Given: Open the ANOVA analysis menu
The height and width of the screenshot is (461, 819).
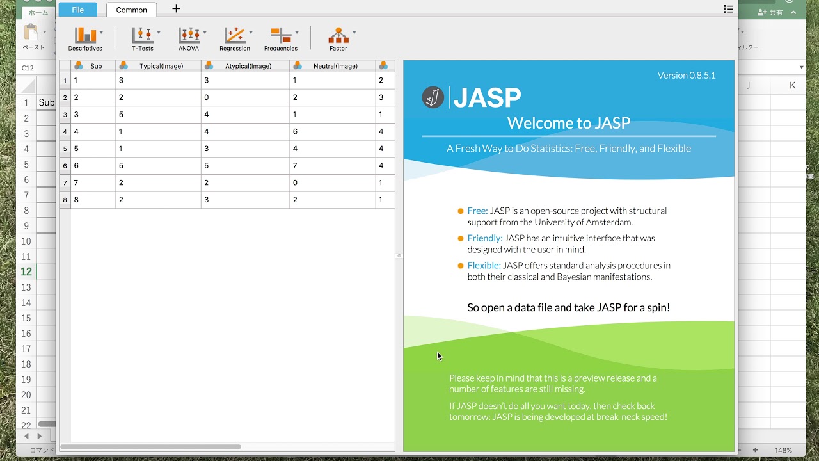Looking at the screenshot, I should tap(189, 39).
